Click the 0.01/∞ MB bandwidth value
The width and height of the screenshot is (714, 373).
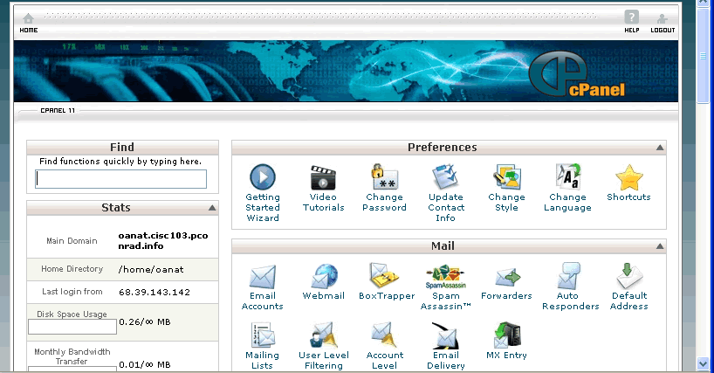pos(145,365)
